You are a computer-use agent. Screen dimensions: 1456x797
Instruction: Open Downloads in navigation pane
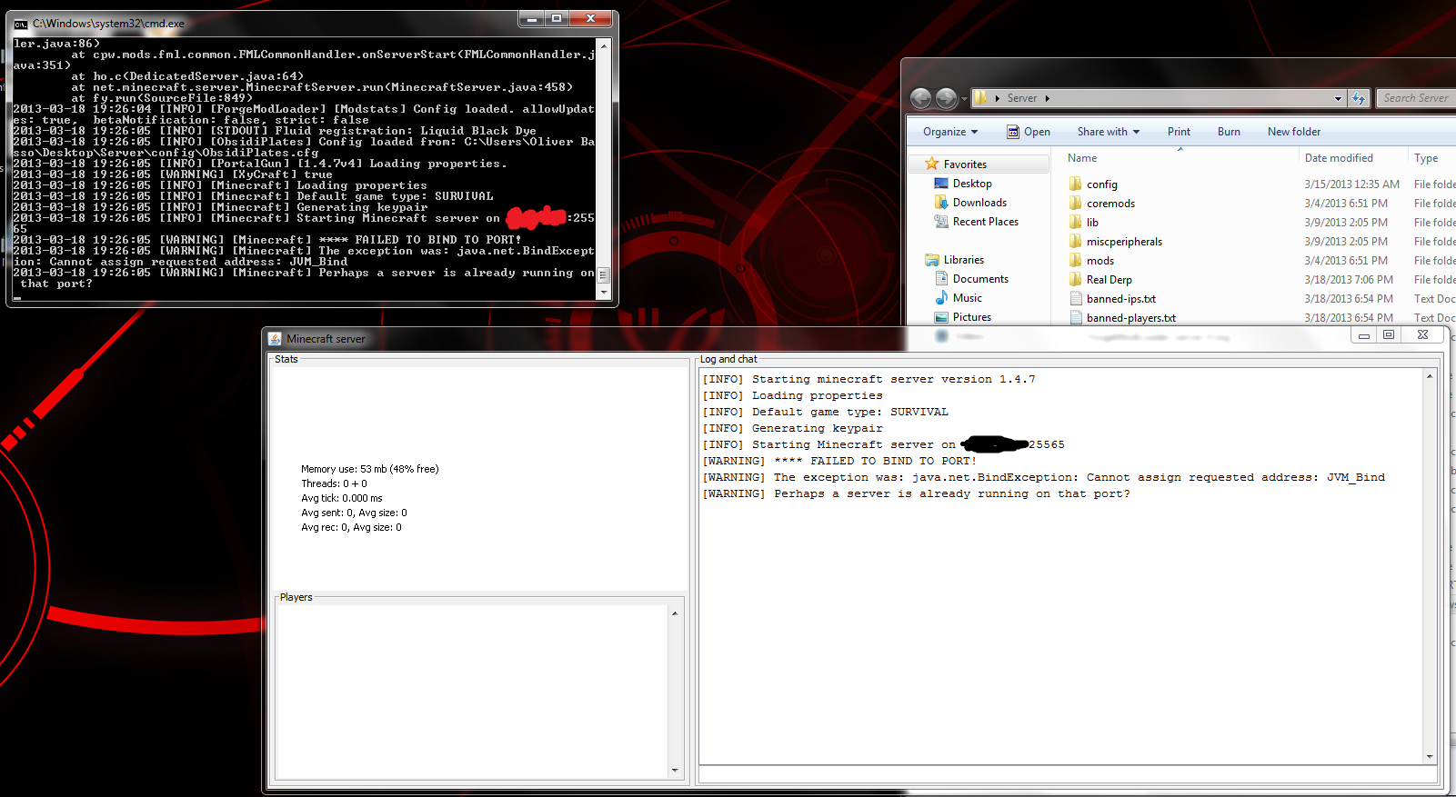979,203
